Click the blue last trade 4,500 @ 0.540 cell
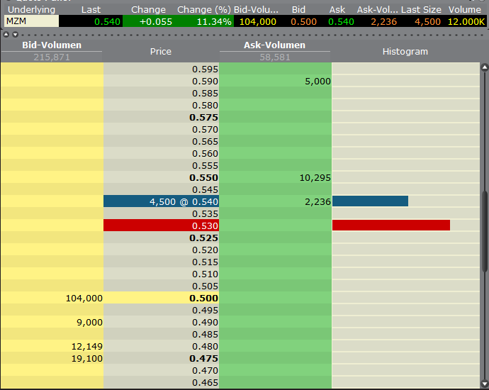 pyautogui.click(x=161, y=201)
